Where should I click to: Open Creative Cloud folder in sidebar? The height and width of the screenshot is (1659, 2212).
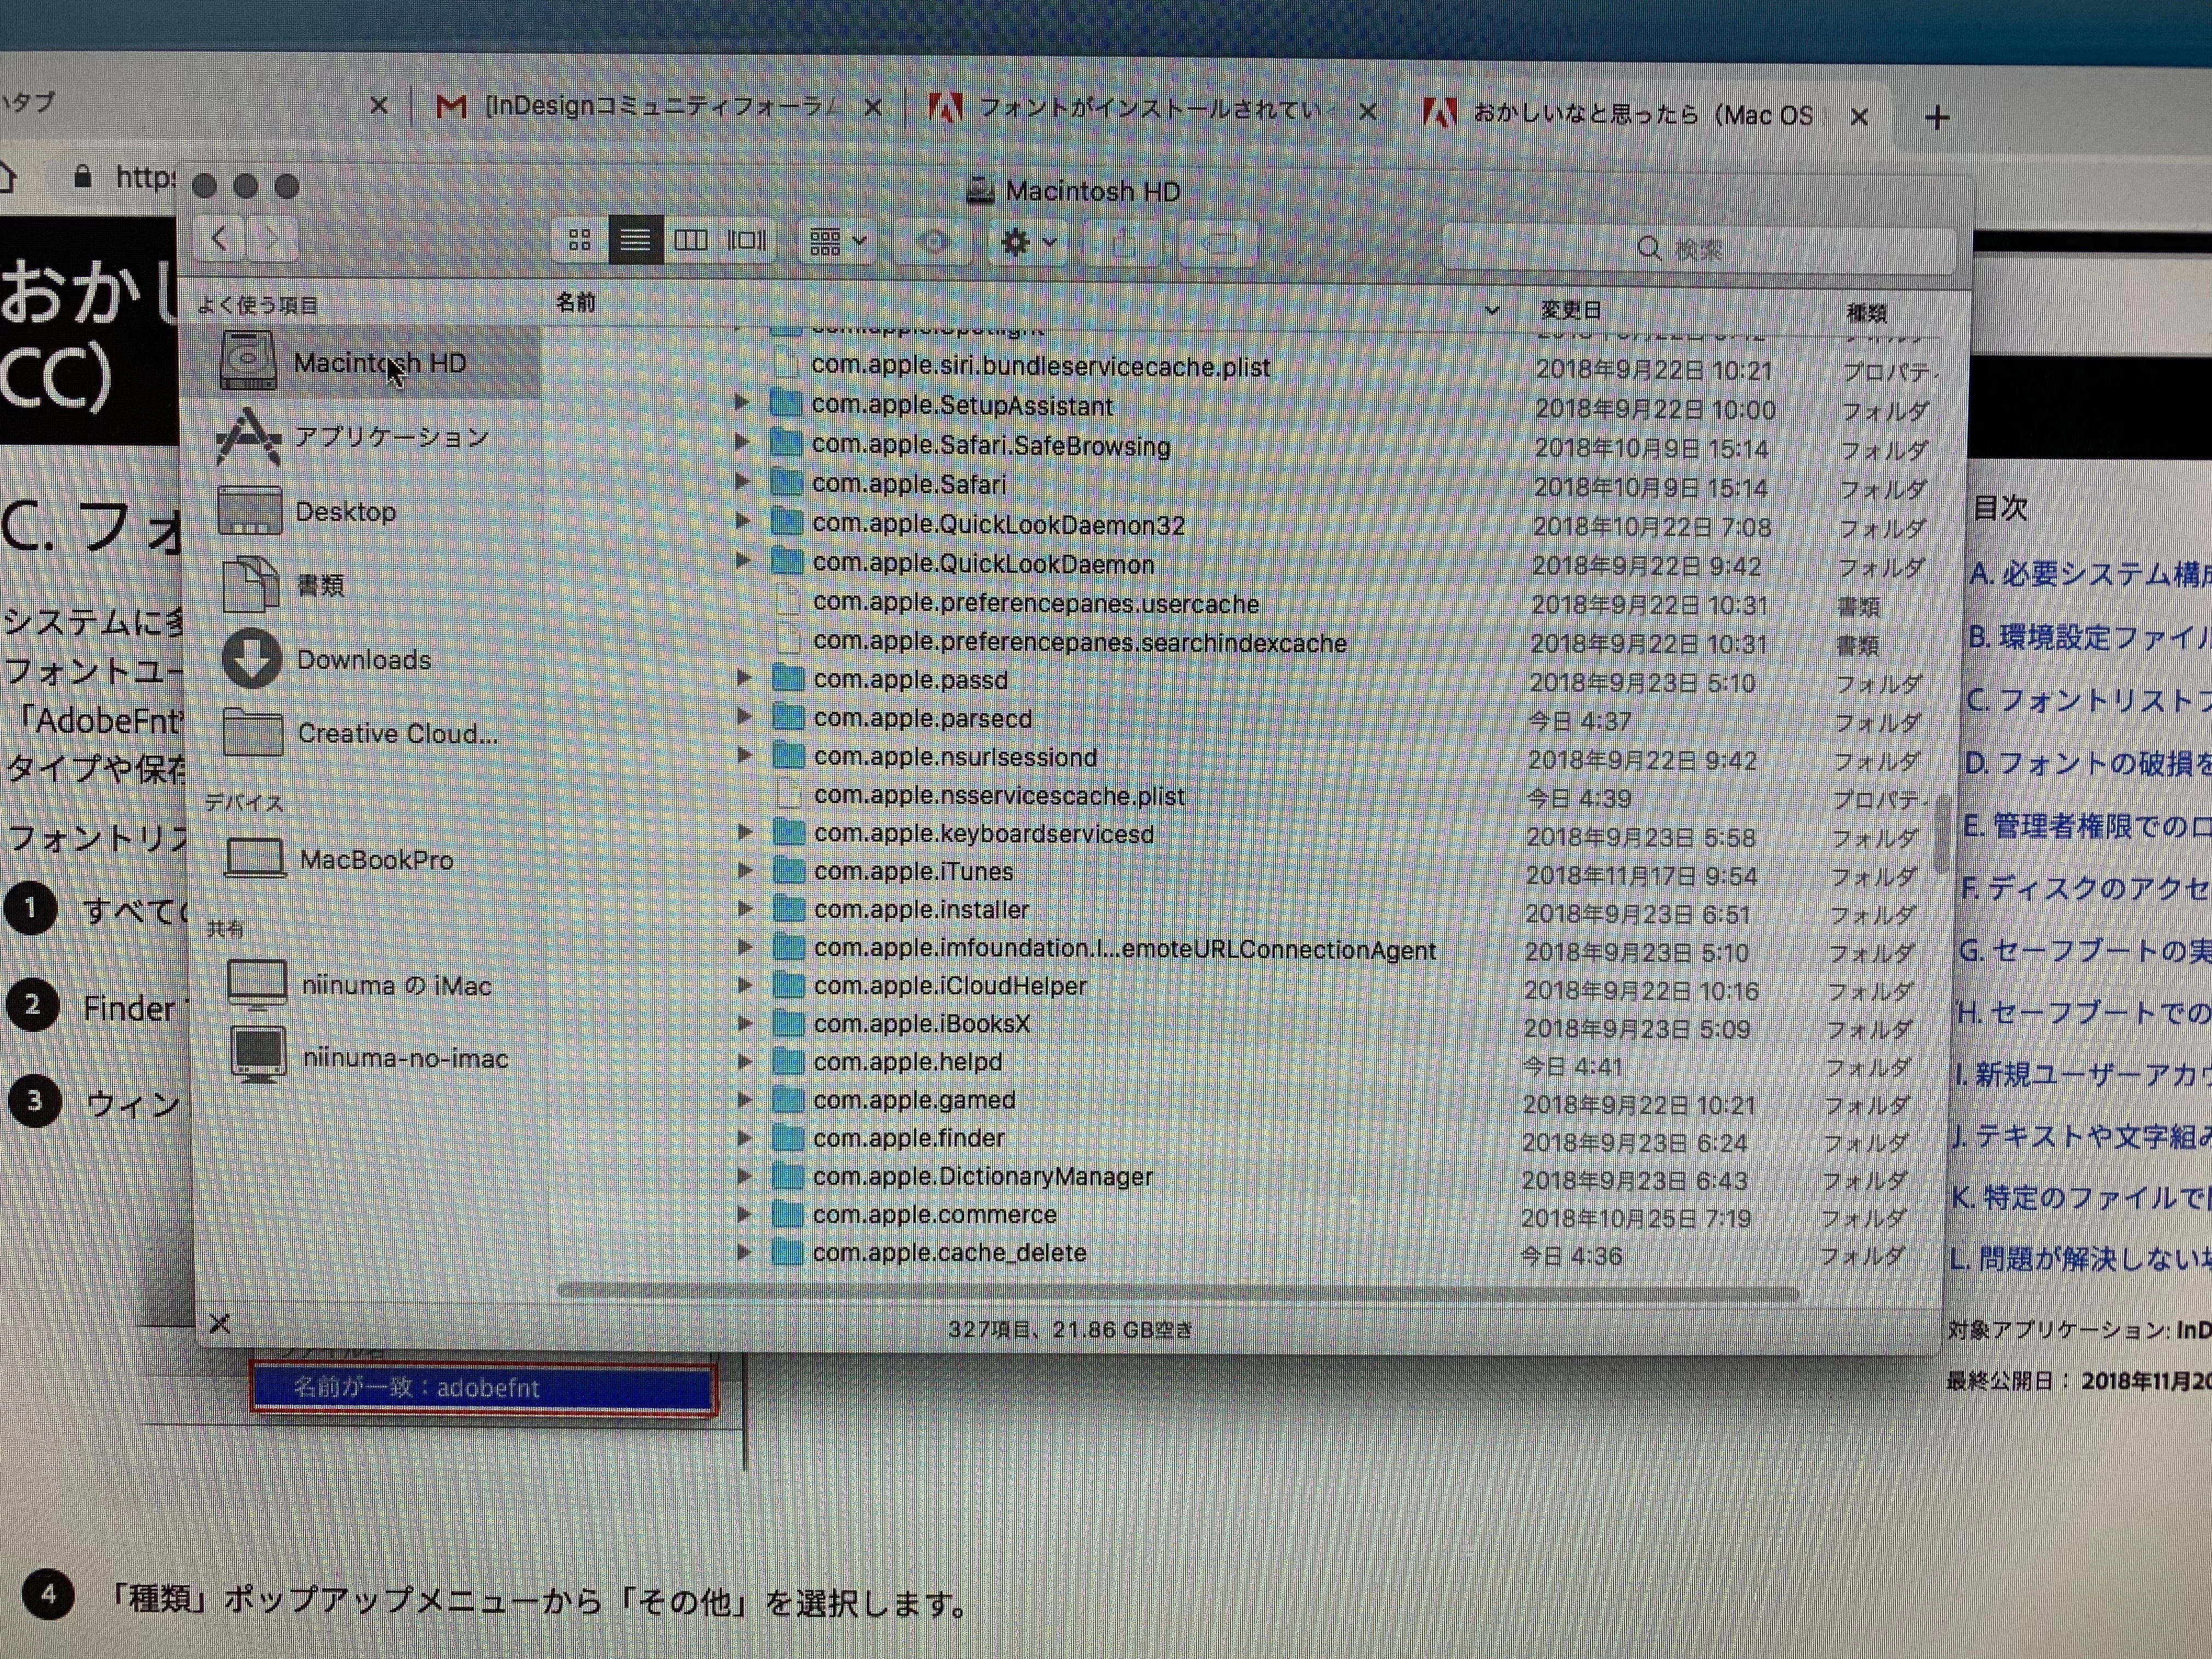pyautogui.click(x=396, y=734)
